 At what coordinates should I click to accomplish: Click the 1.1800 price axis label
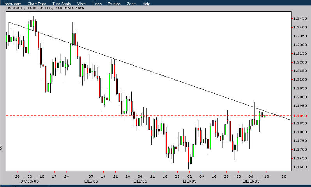(300, 132)
